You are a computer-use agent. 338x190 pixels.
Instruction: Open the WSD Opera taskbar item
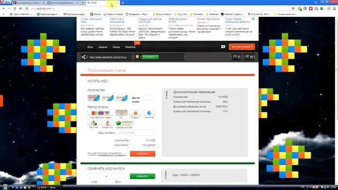point(49,187)
